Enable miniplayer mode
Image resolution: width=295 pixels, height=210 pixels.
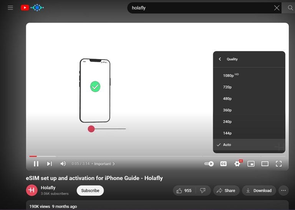[251, 164]
